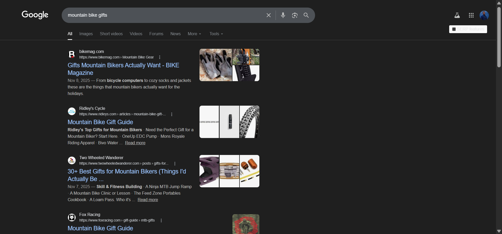Open more options for bikemag.com result
The width and height of the screenshot is (502, 234).
(159, 57)
